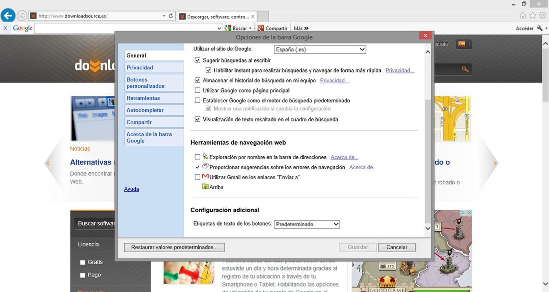Toggle Proporcionar sugerencias checkmark
The height and width of the screenshot is (292, 549).
198,167
